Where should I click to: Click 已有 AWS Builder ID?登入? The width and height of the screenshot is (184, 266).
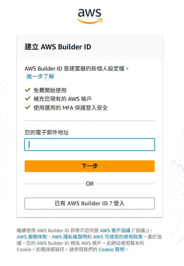click(x=89, y=203)
